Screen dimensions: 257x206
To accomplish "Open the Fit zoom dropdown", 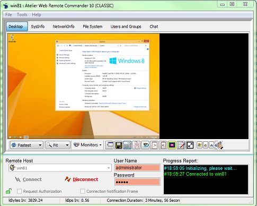I will coord(58,145).
